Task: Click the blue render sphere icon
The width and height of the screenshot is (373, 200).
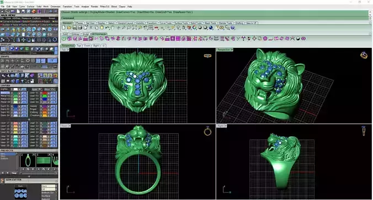Action: [x=211, y=27]
